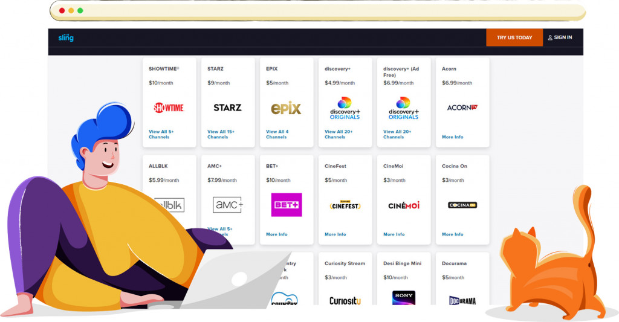Click the $5.99/month ALLBLK price
This screenshot has width=619, height=322.
(164, 181)
